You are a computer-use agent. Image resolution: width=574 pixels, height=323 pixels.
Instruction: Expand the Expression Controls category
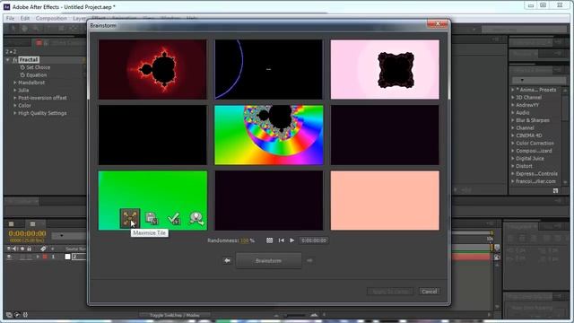point(513,174)
